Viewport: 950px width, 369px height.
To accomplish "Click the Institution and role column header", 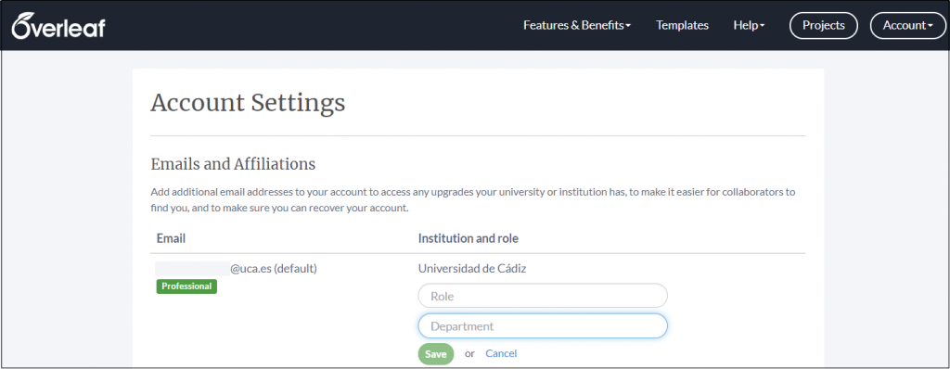I will 469,238.
